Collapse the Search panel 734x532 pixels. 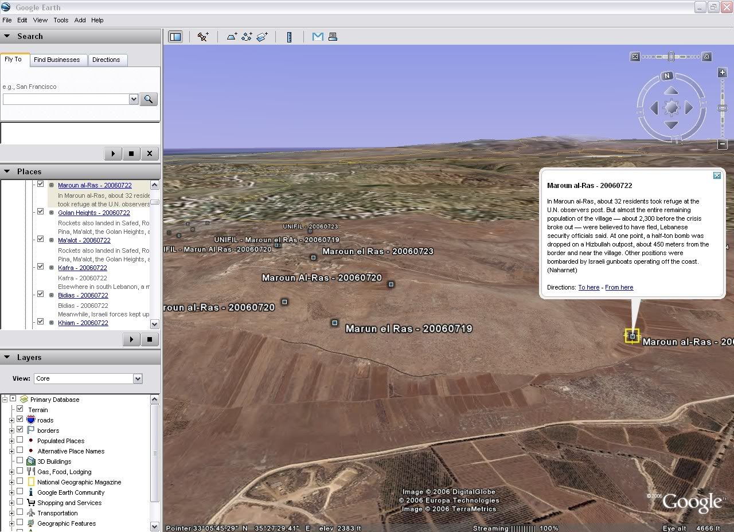7,36
